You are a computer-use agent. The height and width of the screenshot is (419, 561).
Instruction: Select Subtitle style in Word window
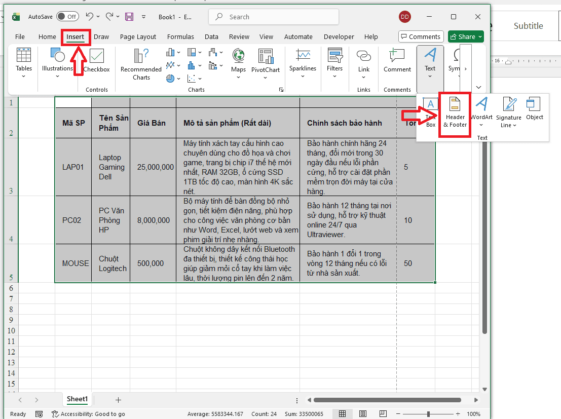pos(528,26)
